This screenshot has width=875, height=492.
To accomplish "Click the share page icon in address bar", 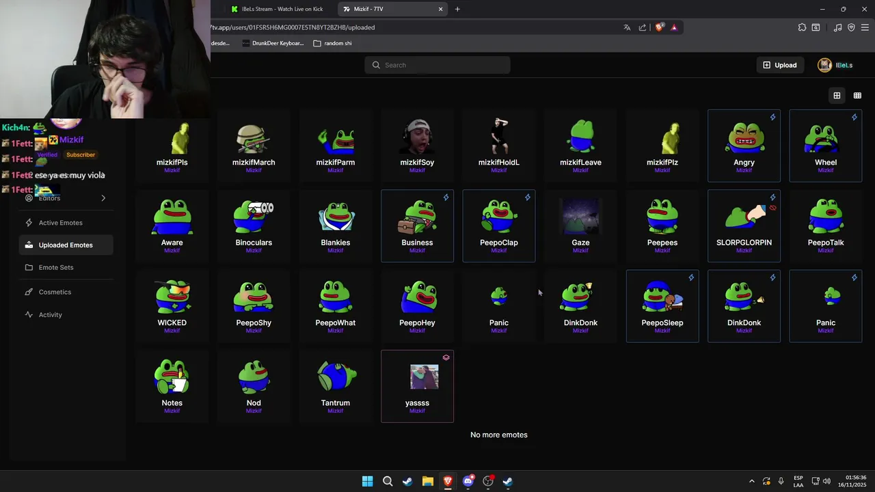I will tap(643, 27).
